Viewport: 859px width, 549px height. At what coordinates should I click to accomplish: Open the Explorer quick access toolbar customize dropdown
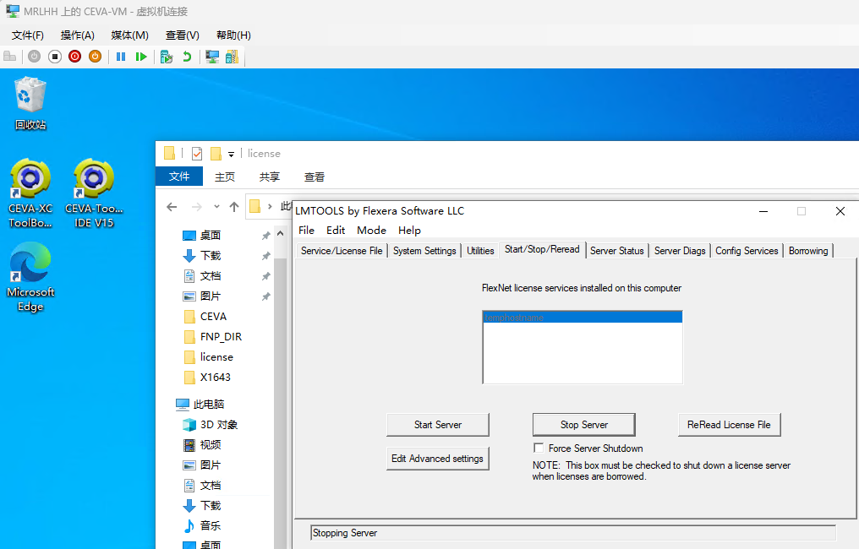[x=231, y=155]
